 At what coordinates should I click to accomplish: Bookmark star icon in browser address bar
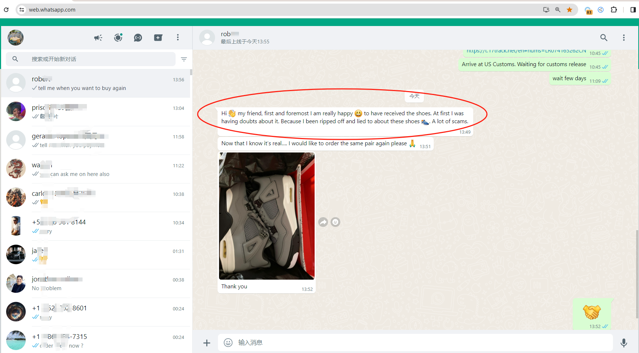tap(569, 10)
